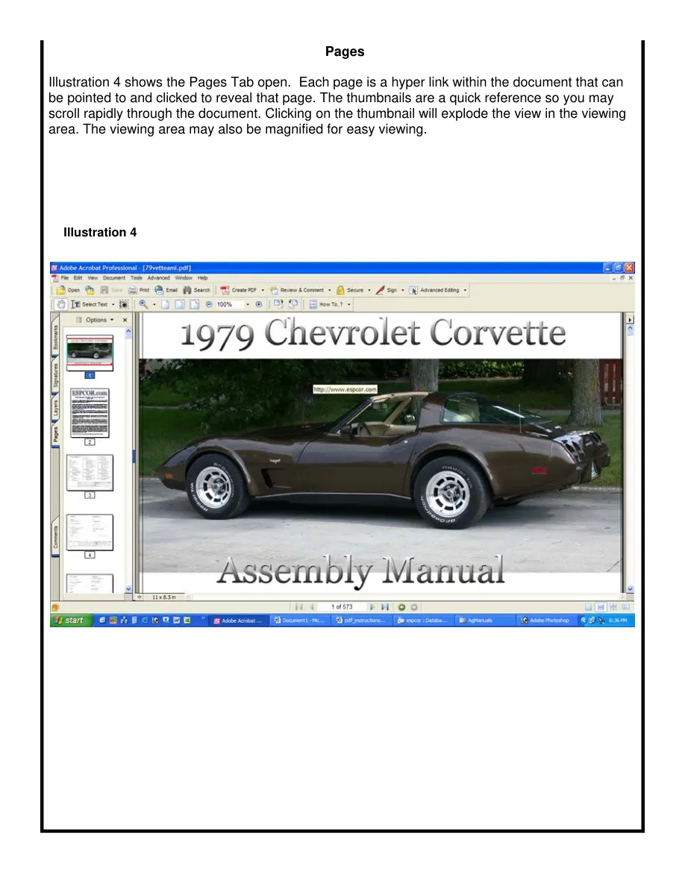The height and width of the screenshot is (886, 685).
Task: Choose the Select Text tool
Action: click(x=89, y=304)
